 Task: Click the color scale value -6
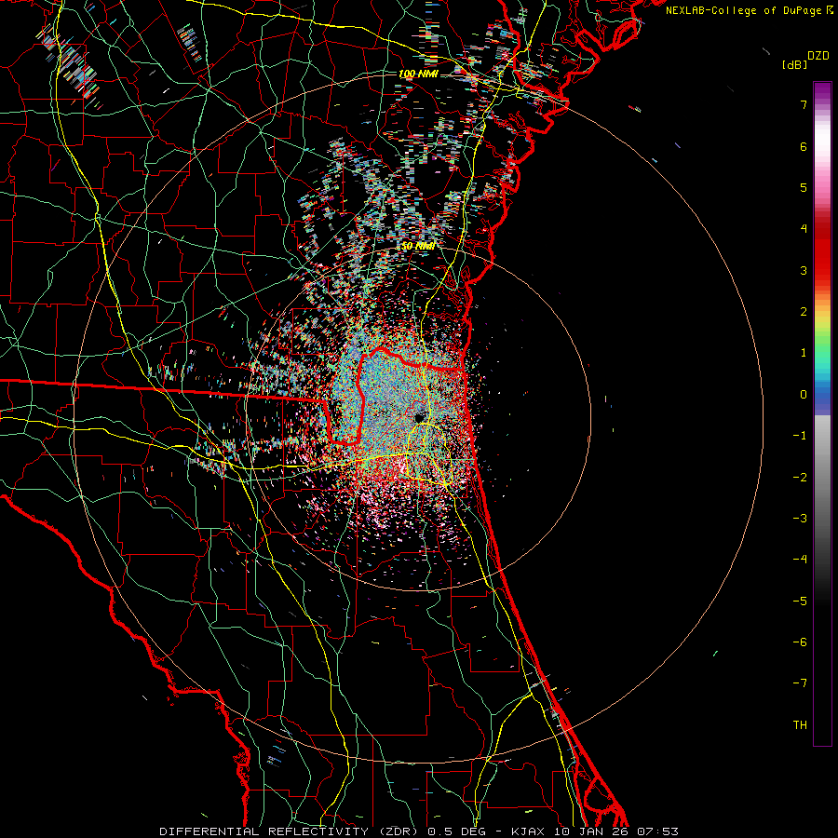800,642
